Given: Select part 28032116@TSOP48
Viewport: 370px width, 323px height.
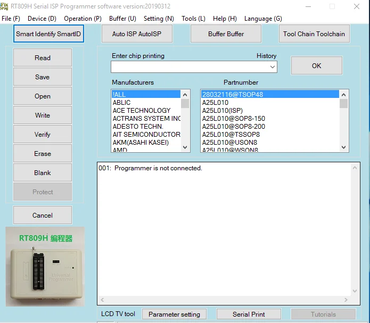Looking at the screenshot, I should coord(270,94).
